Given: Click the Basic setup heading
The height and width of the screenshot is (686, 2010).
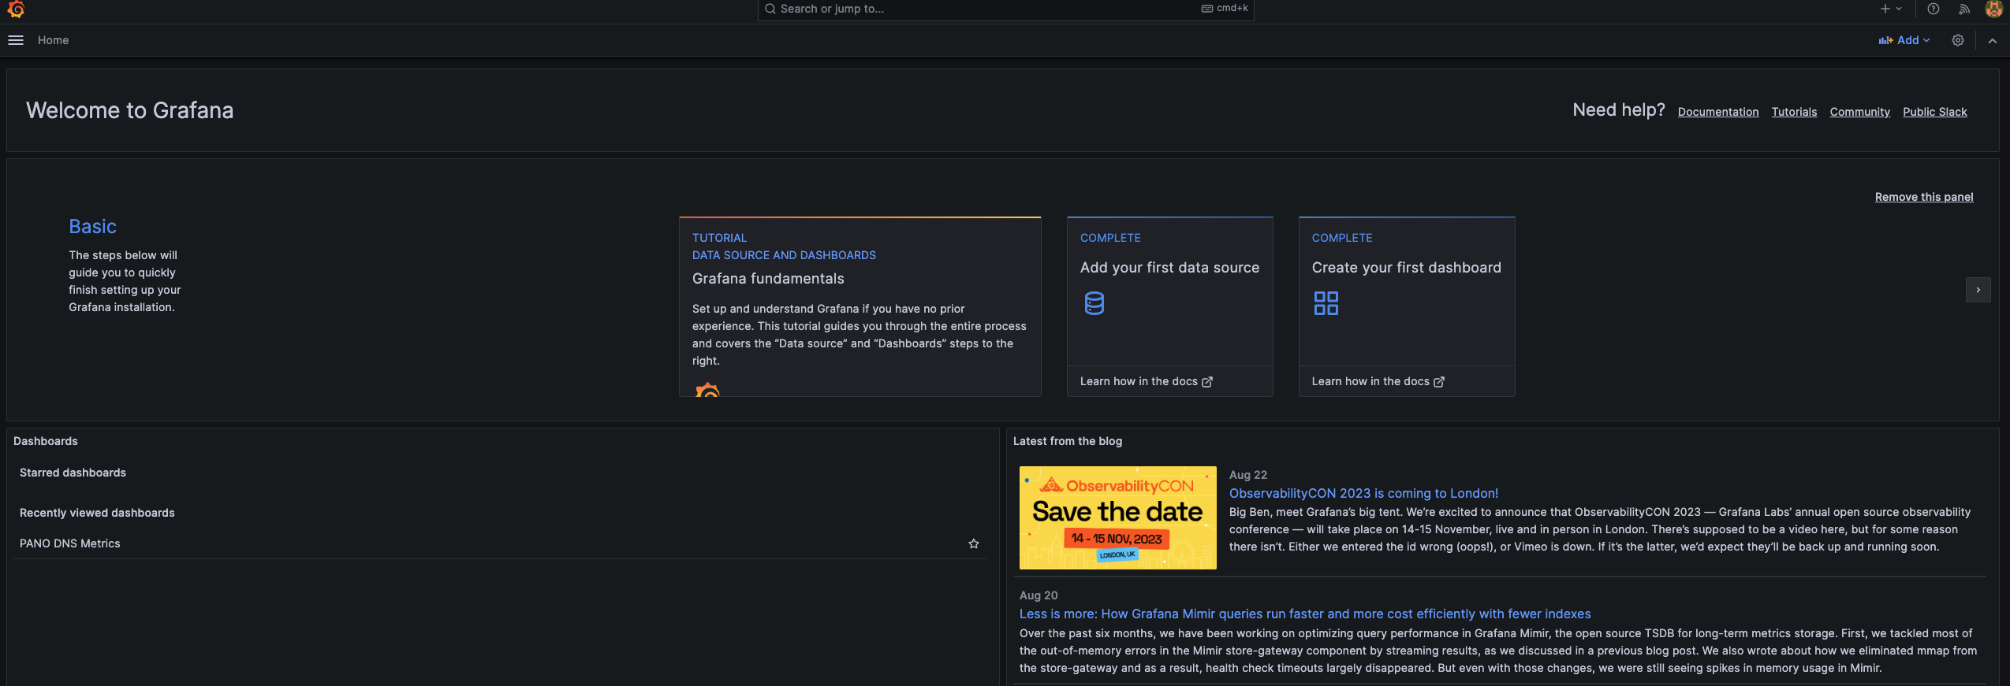Looking at the screenshot, I should pos(92,227).
